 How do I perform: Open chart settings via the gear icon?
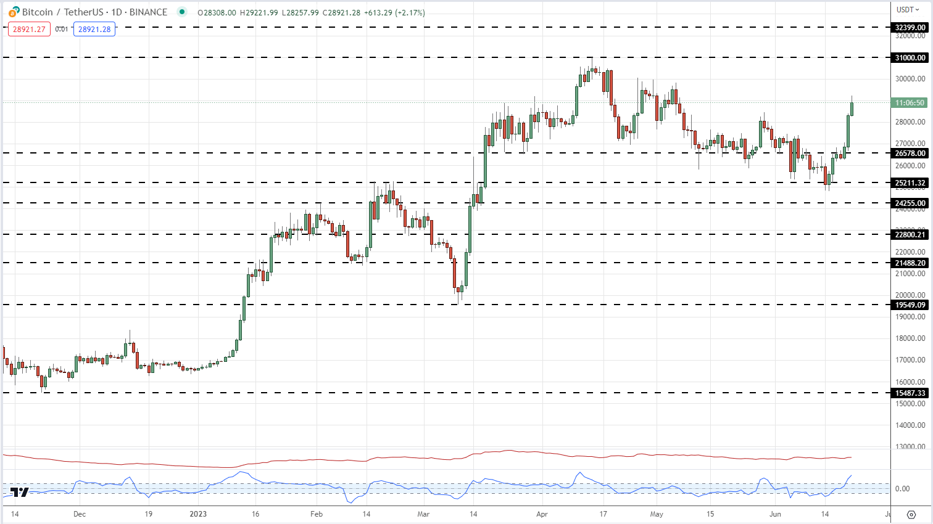pos(911,514)
